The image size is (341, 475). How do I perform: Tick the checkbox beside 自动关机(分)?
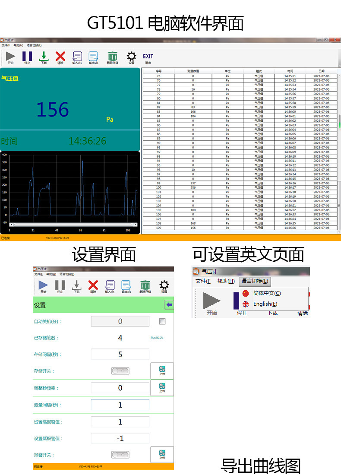coord(162,321)
